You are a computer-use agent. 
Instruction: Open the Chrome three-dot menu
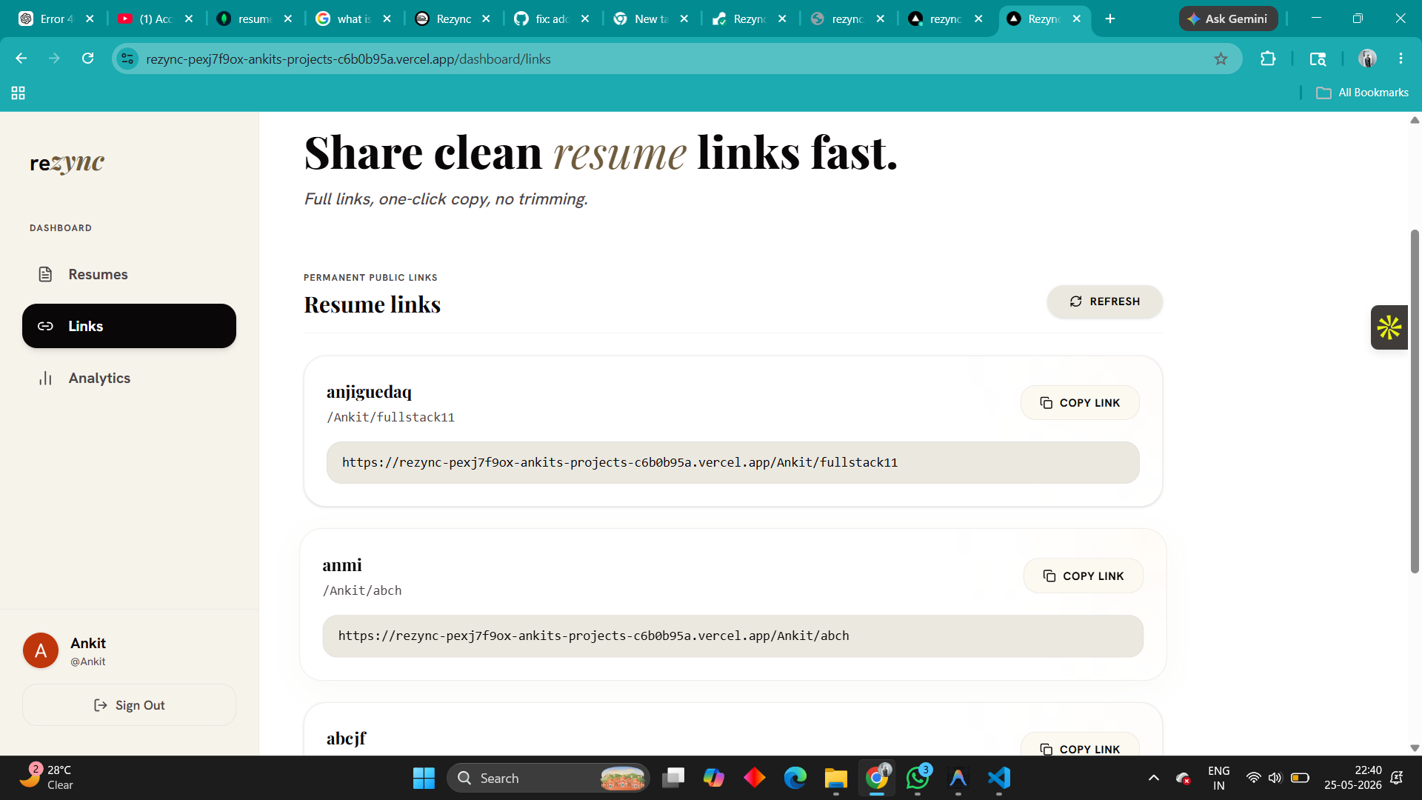coord(1401,59)
